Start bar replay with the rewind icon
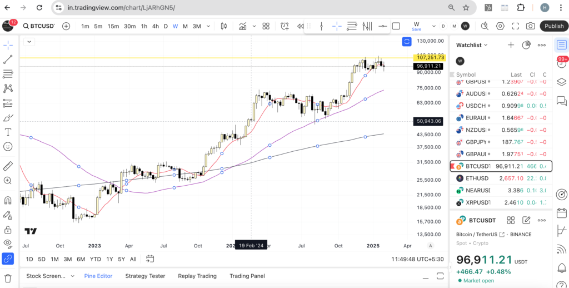This screenshot has width=569, height=288. [301, 26]
